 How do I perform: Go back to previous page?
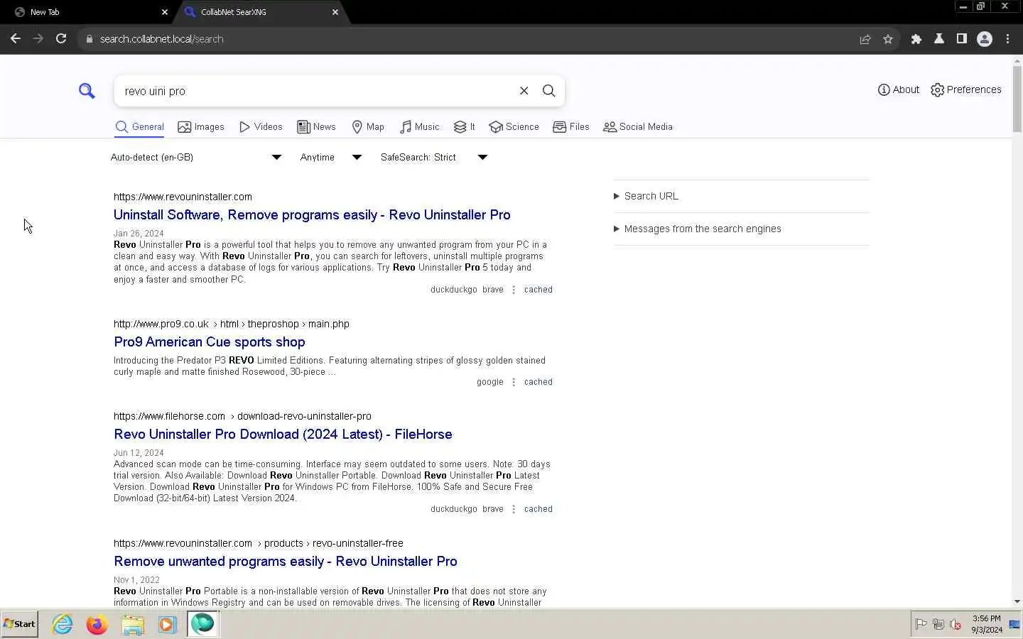pos(16,39)
